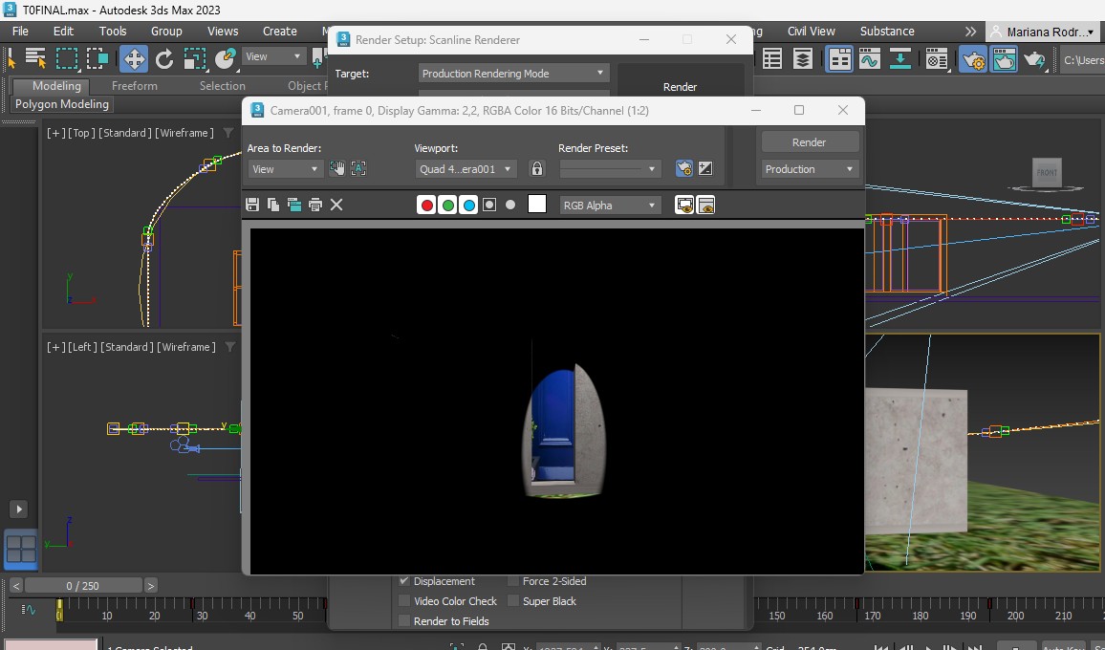Enable the Video Color Check checkbox

pyautogui.click(x=404, y=601)
